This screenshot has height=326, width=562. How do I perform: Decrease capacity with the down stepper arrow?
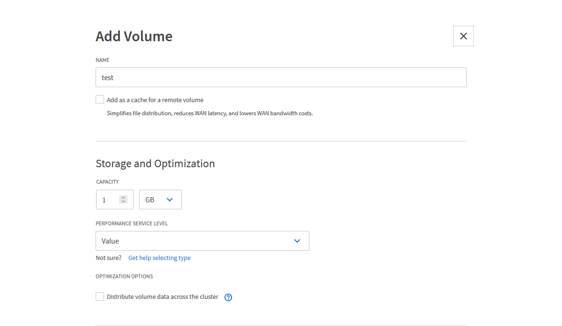pyautogui.click(x=123, y=202)
